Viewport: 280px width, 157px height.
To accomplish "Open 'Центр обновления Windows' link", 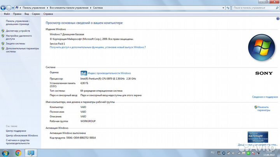I will (x=22, y=136).
